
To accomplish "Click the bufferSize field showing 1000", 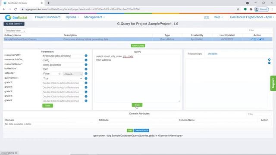I will 62,69.
